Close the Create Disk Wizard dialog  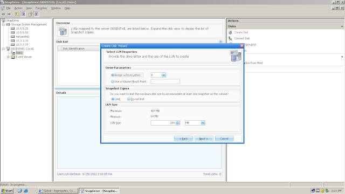(x=241, y=46)
